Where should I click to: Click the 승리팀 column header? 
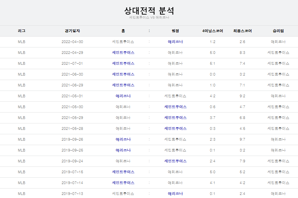[278, 31]
